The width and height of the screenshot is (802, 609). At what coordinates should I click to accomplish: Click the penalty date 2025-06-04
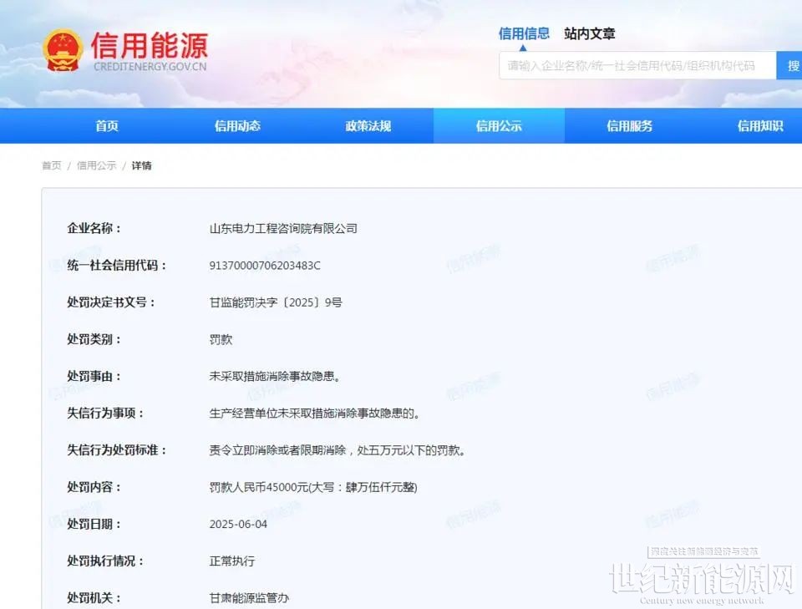pos(238,524)
